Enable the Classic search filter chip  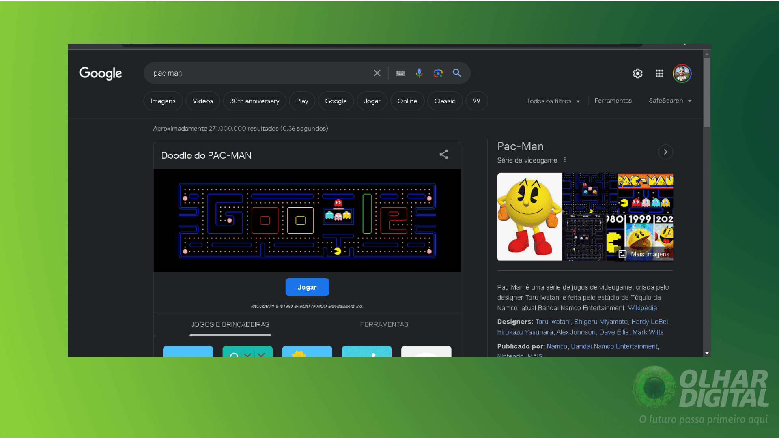point(445,101)
